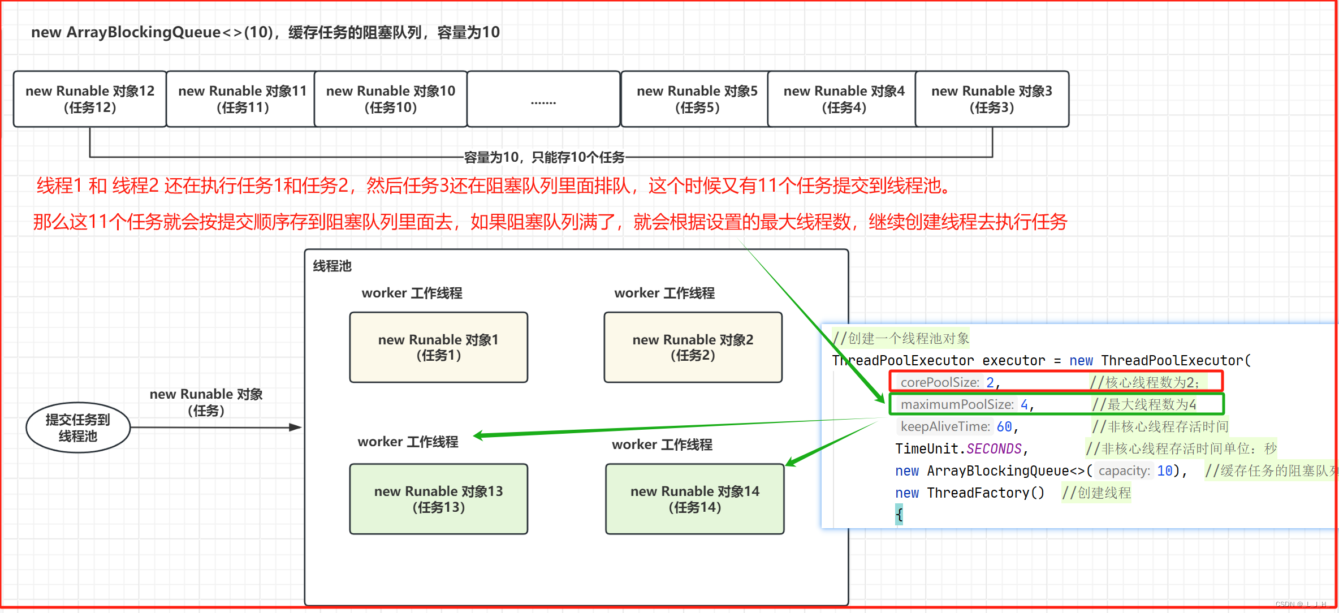Click the 'corePoolSize: 2,' code parameter
The image size is (1339, 613).
[951, 382]
